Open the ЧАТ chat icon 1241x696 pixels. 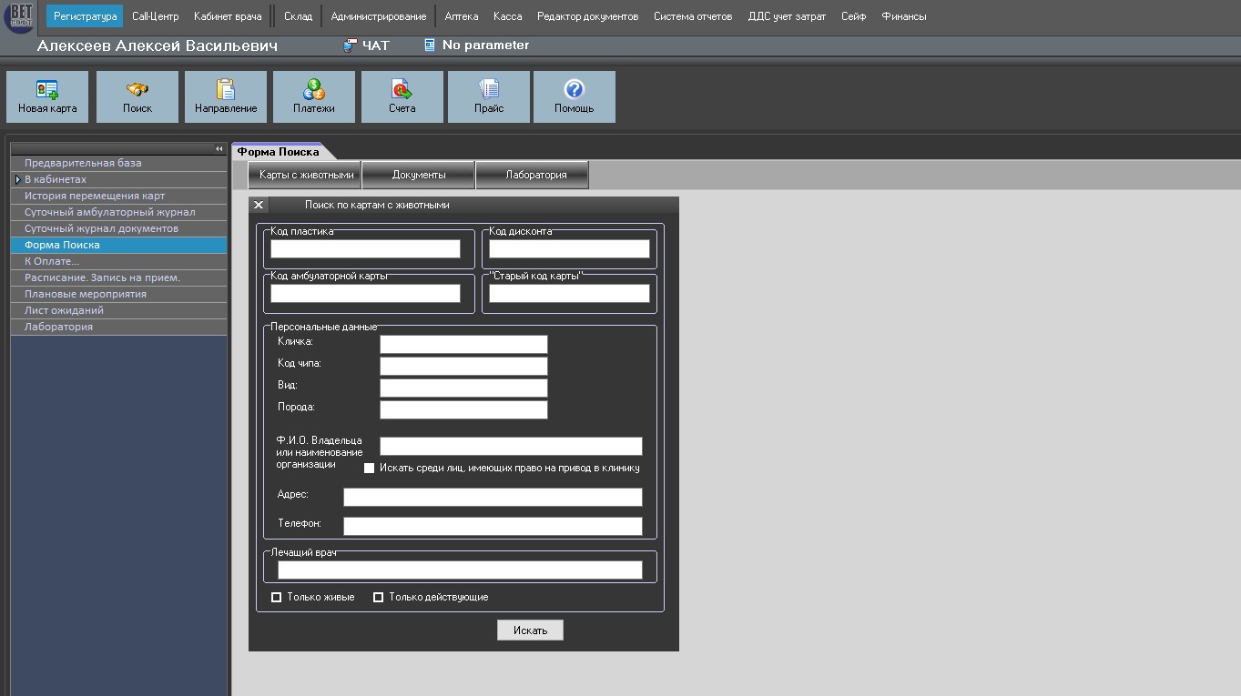[351, 45]
